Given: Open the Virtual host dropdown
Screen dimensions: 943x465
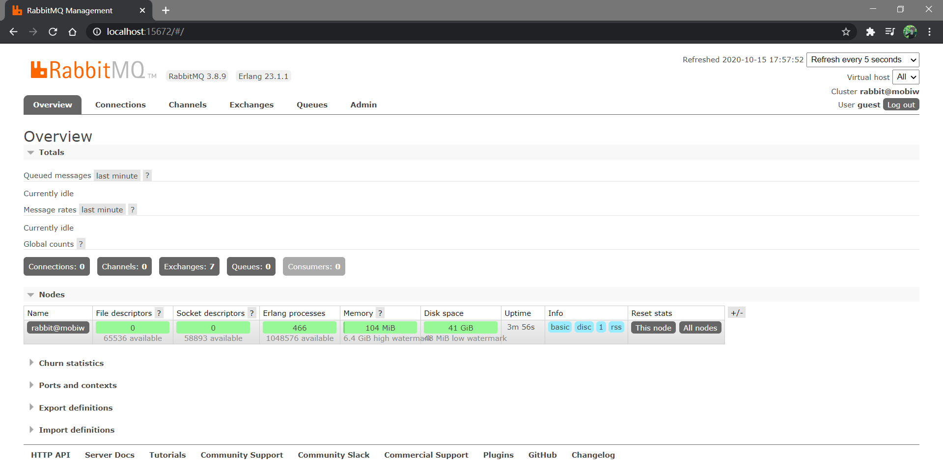Looking at the screenshot, I should (x=906, y=77).
